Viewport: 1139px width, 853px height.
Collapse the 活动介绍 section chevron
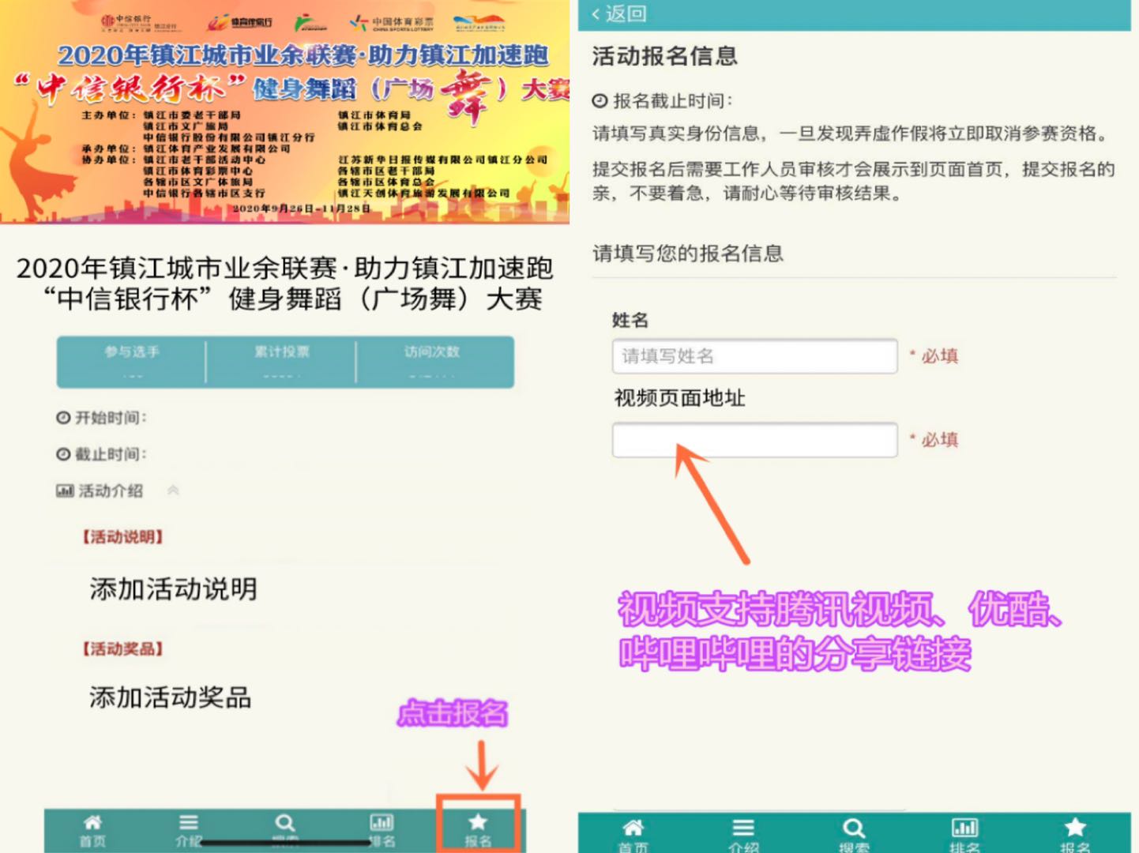(173, 490)
